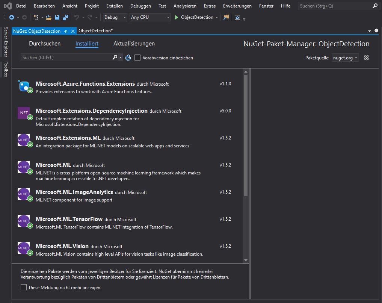Image resolution: width=382 pixels, height=303 pixels.
Task: Refresh the NuGet package list
Action: point(128,58)
